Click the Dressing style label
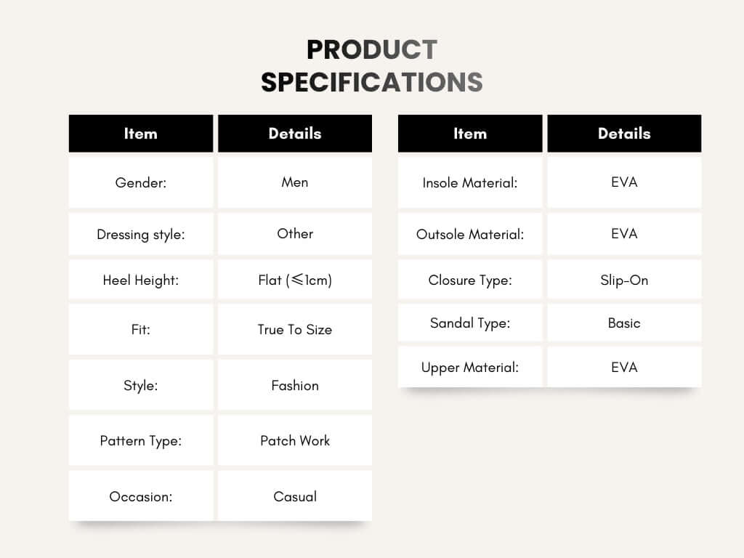This screenshot has height=558, width=744. click(140, 235)
